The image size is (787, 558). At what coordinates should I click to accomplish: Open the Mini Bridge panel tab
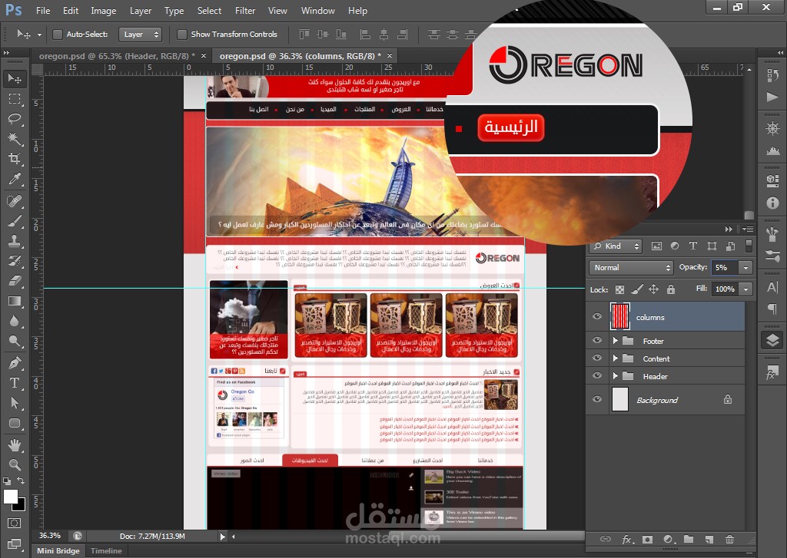click(58, 550)
